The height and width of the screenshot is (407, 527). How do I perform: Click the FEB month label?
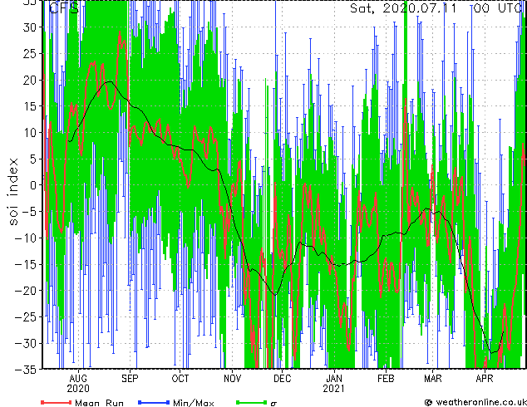pos(386,379)
